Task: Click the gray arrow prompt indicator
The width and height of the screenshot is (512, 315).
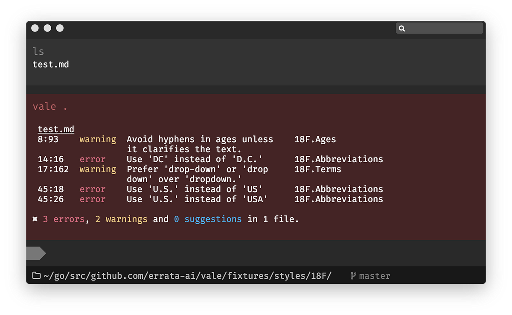Action: (36, 253)
